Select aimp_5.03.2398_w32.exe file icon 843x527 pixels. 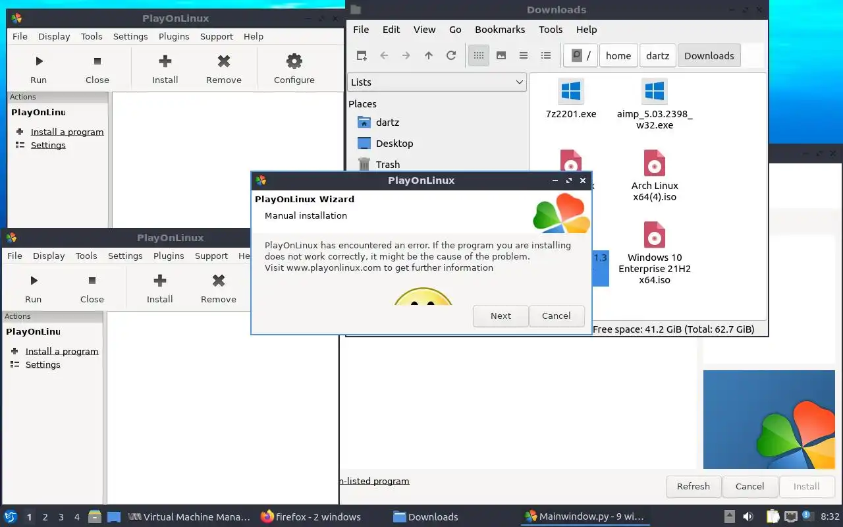point(655,92)
